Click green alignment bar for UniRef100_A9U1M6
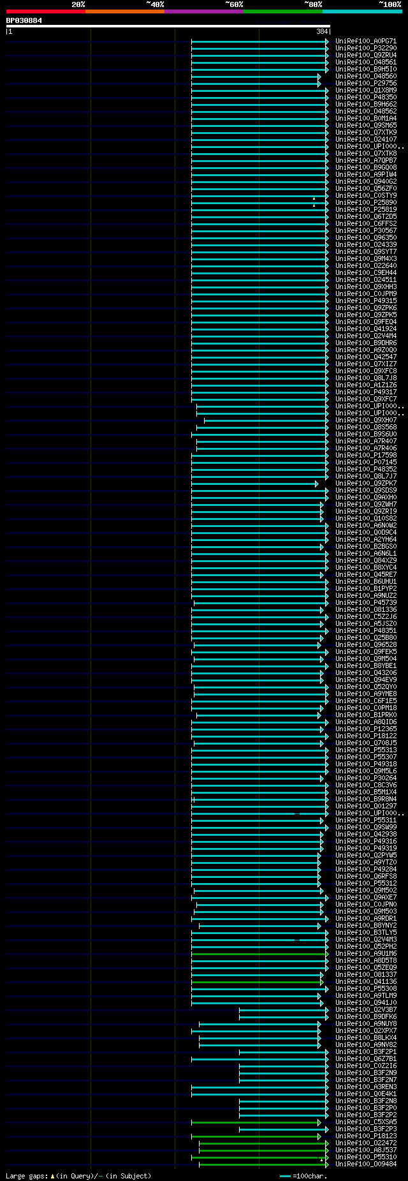 click(259, 953)
